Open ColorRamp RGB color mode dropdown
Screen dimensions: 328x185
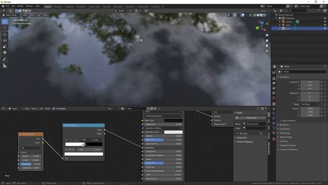87,140
